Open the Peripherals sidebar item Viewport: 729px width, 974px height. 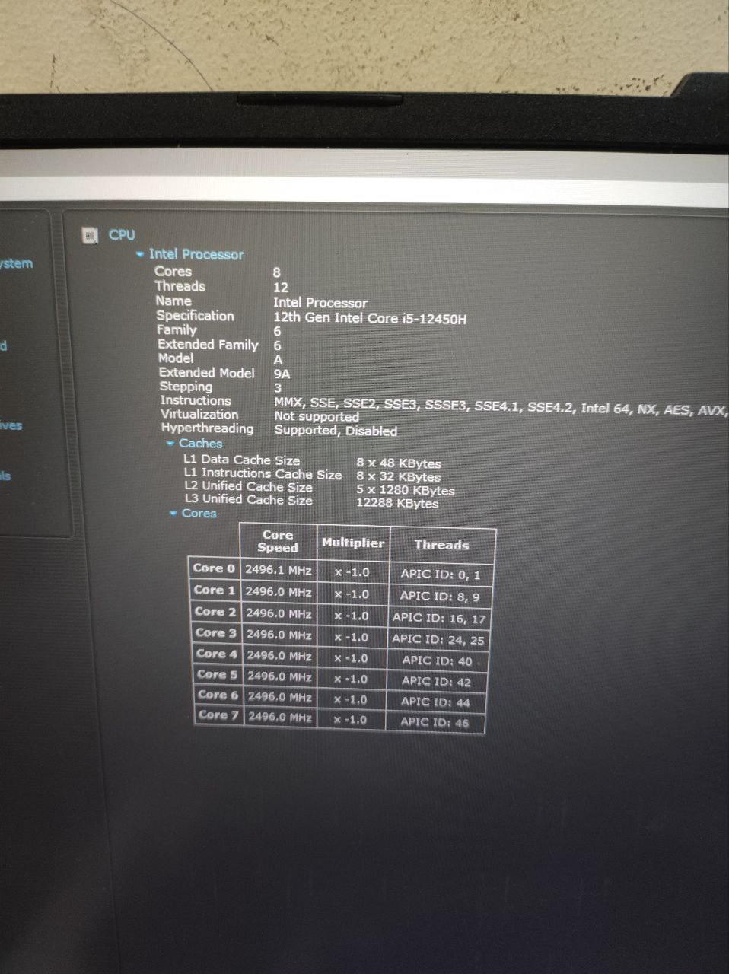(6, 476)
